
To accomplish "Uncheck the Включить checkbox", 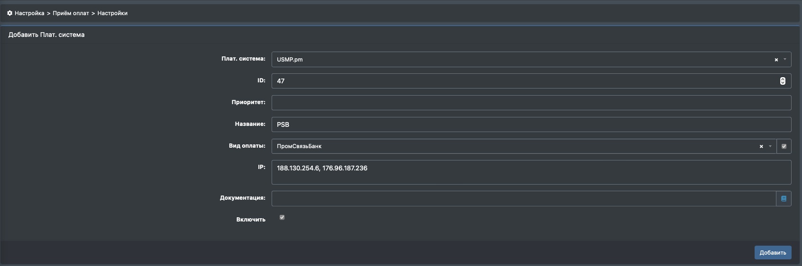I will coord(282,217).
